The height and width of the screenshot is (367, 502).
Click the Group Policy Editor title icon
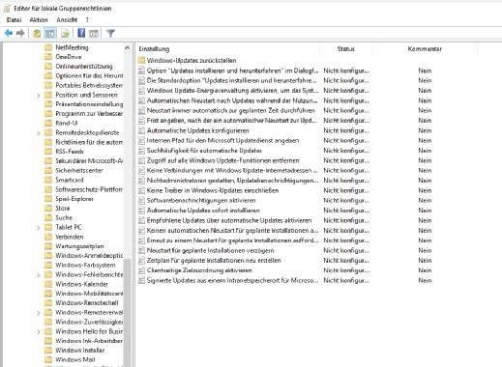(7, 8)
